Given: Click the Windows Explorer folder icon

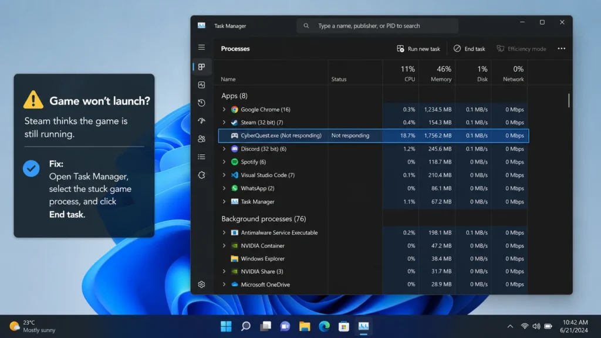Looking at the screenshot, I should click(235, 259).
